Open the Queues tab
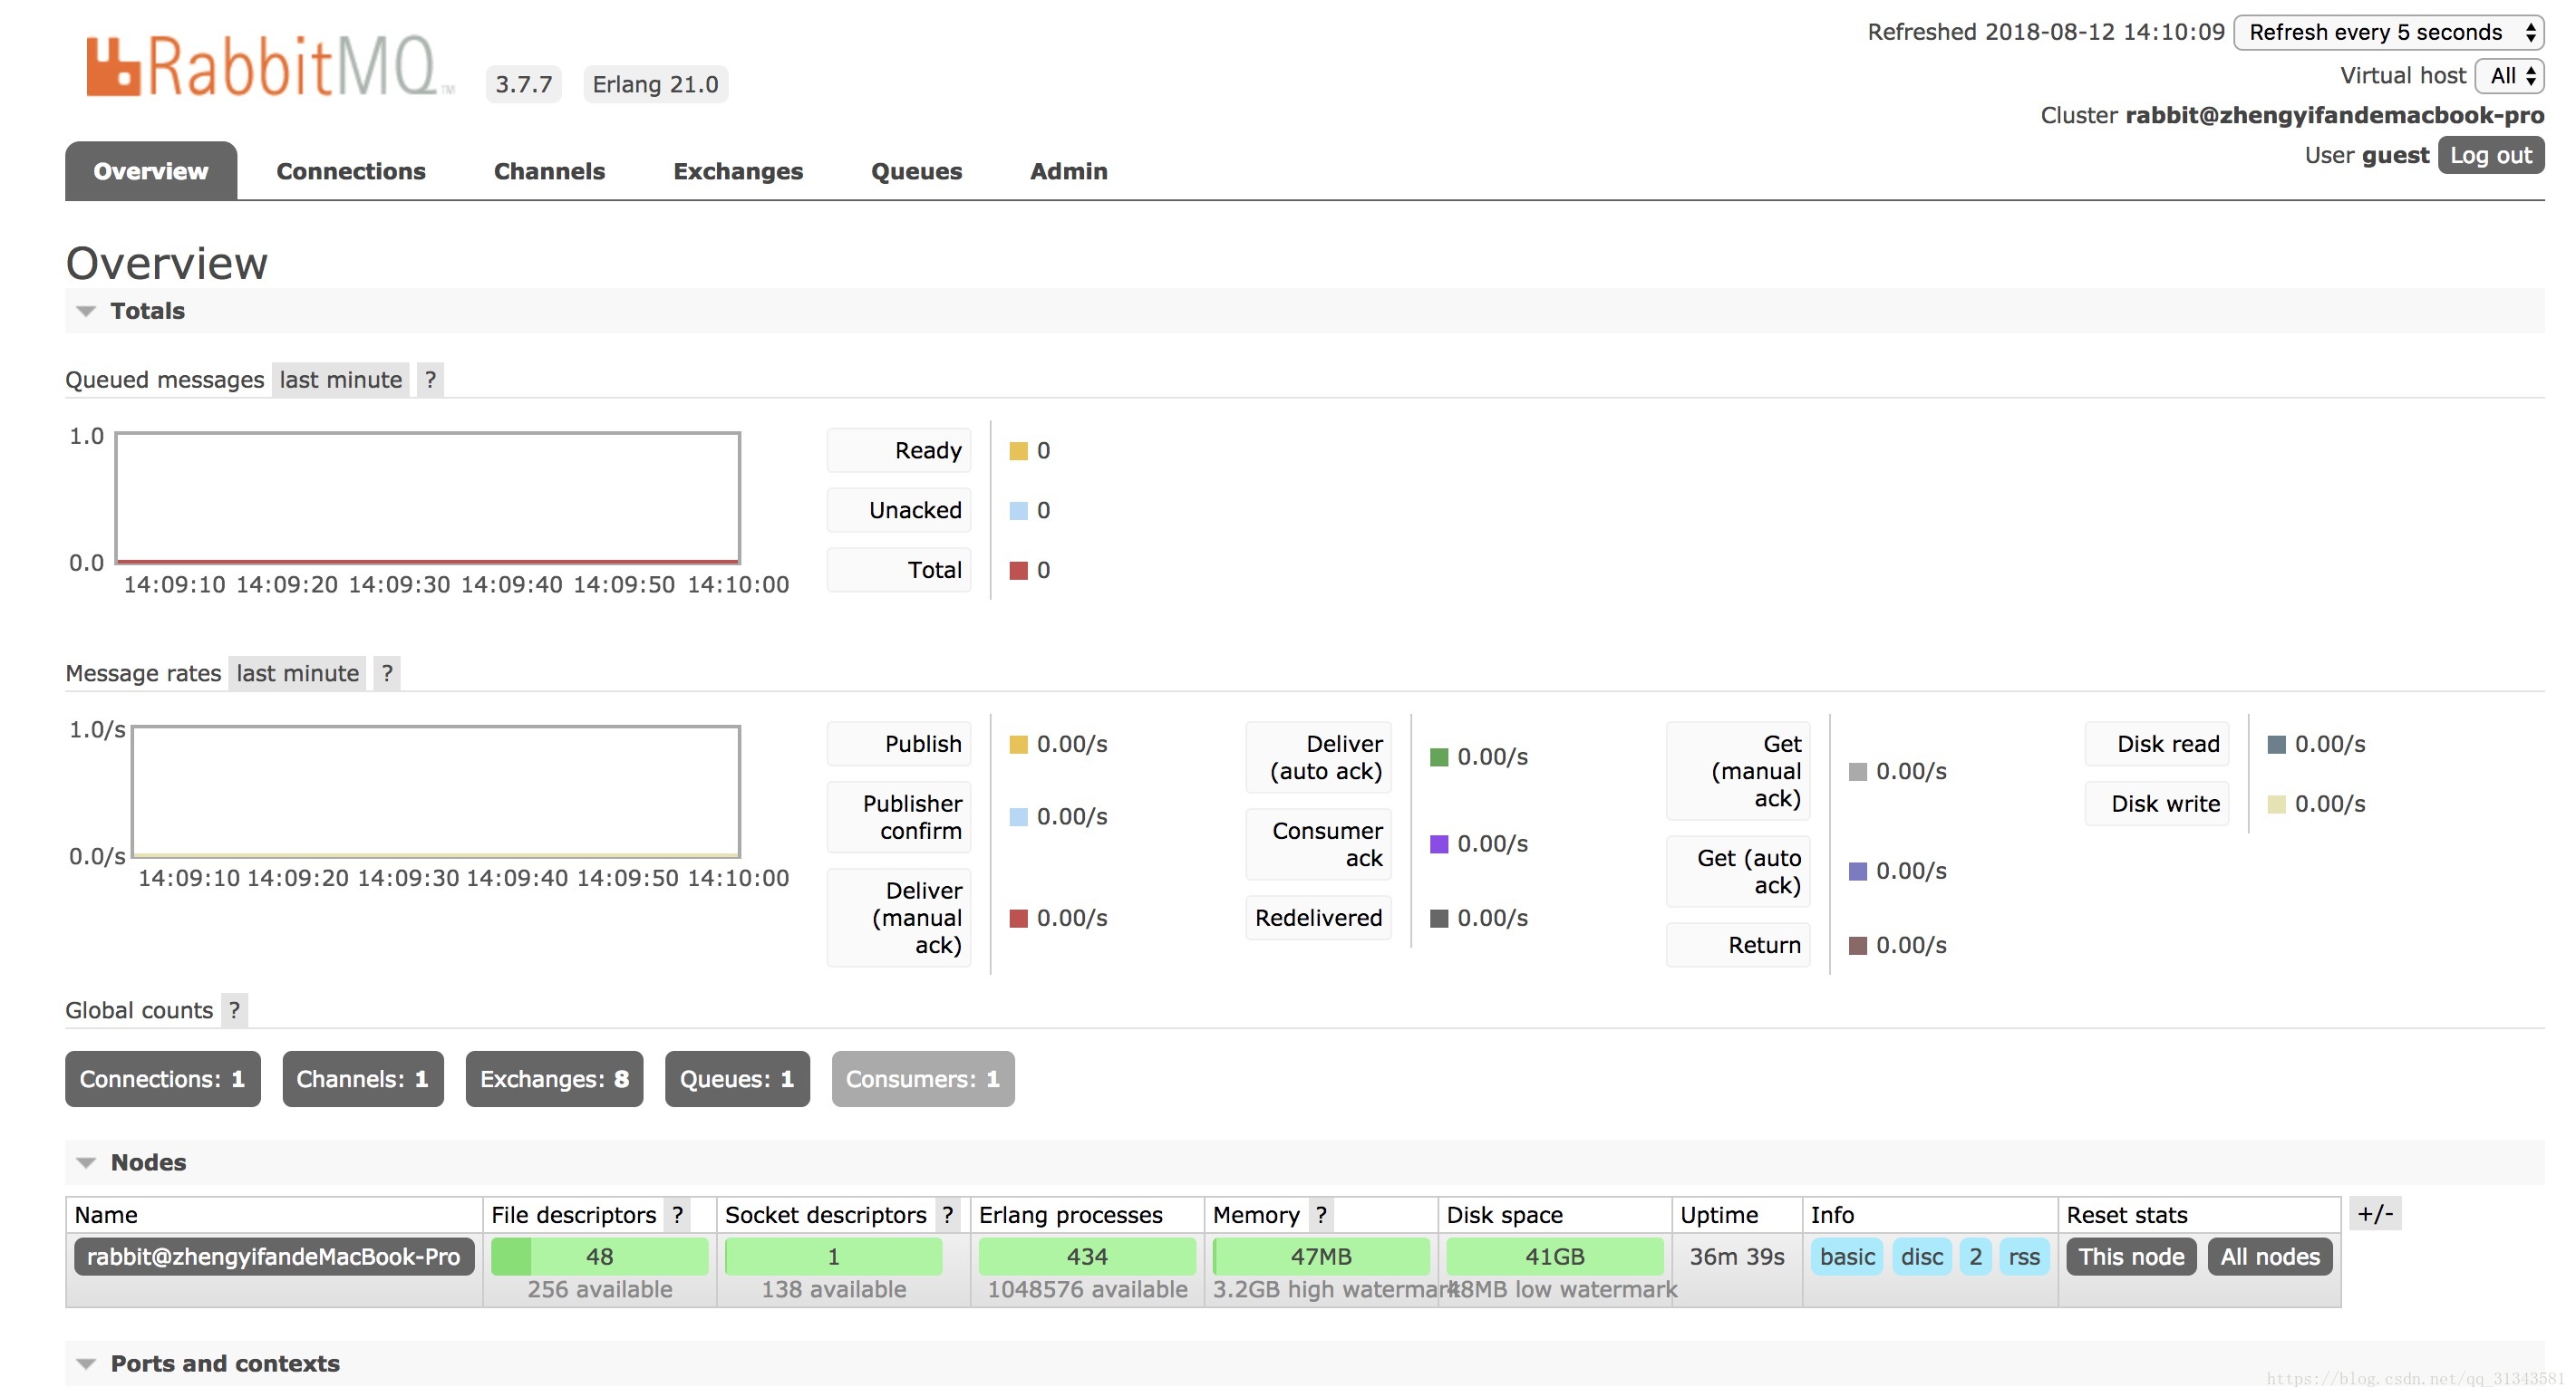The image size is (2576, 1397). [x=916, y=171]
